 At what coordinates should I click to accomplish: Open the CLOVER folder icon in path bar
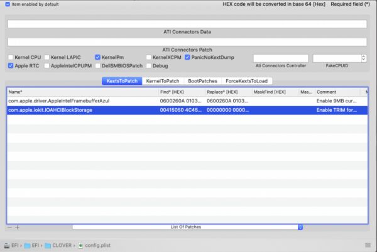[x=48, y=246]
